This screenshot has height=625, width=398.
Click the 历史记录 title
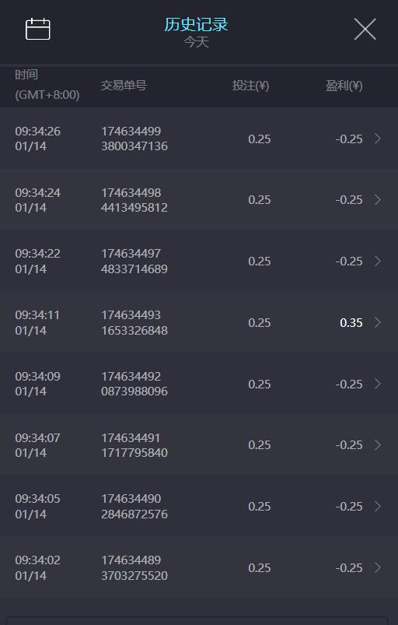pos(196,24)
